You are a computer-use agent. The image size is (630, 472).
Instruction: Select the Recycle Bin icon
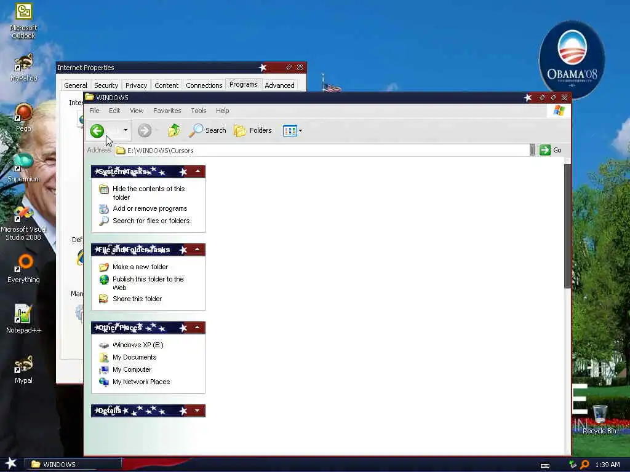(x=599, y=420)
